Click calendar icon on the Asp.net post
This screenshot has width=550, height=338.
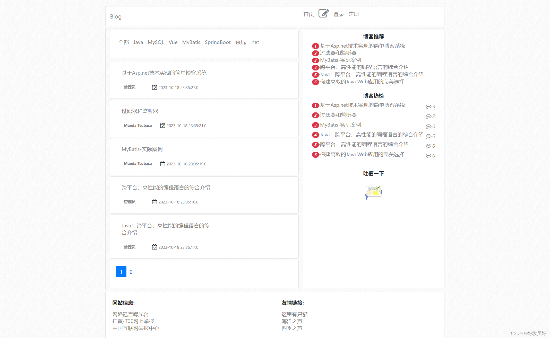154,87
